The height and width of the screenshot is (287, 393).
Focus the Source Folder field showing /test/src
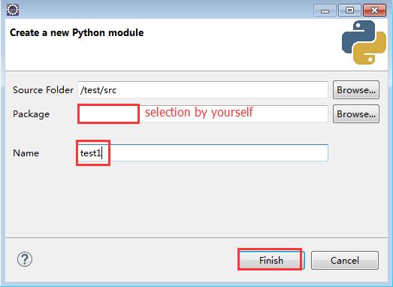203,89
